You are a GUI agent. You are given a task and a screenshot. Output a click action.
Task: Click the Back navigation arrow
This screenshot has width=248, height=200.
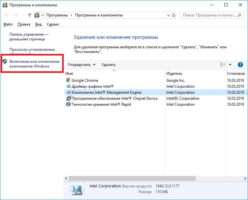(x=6, y=15)
